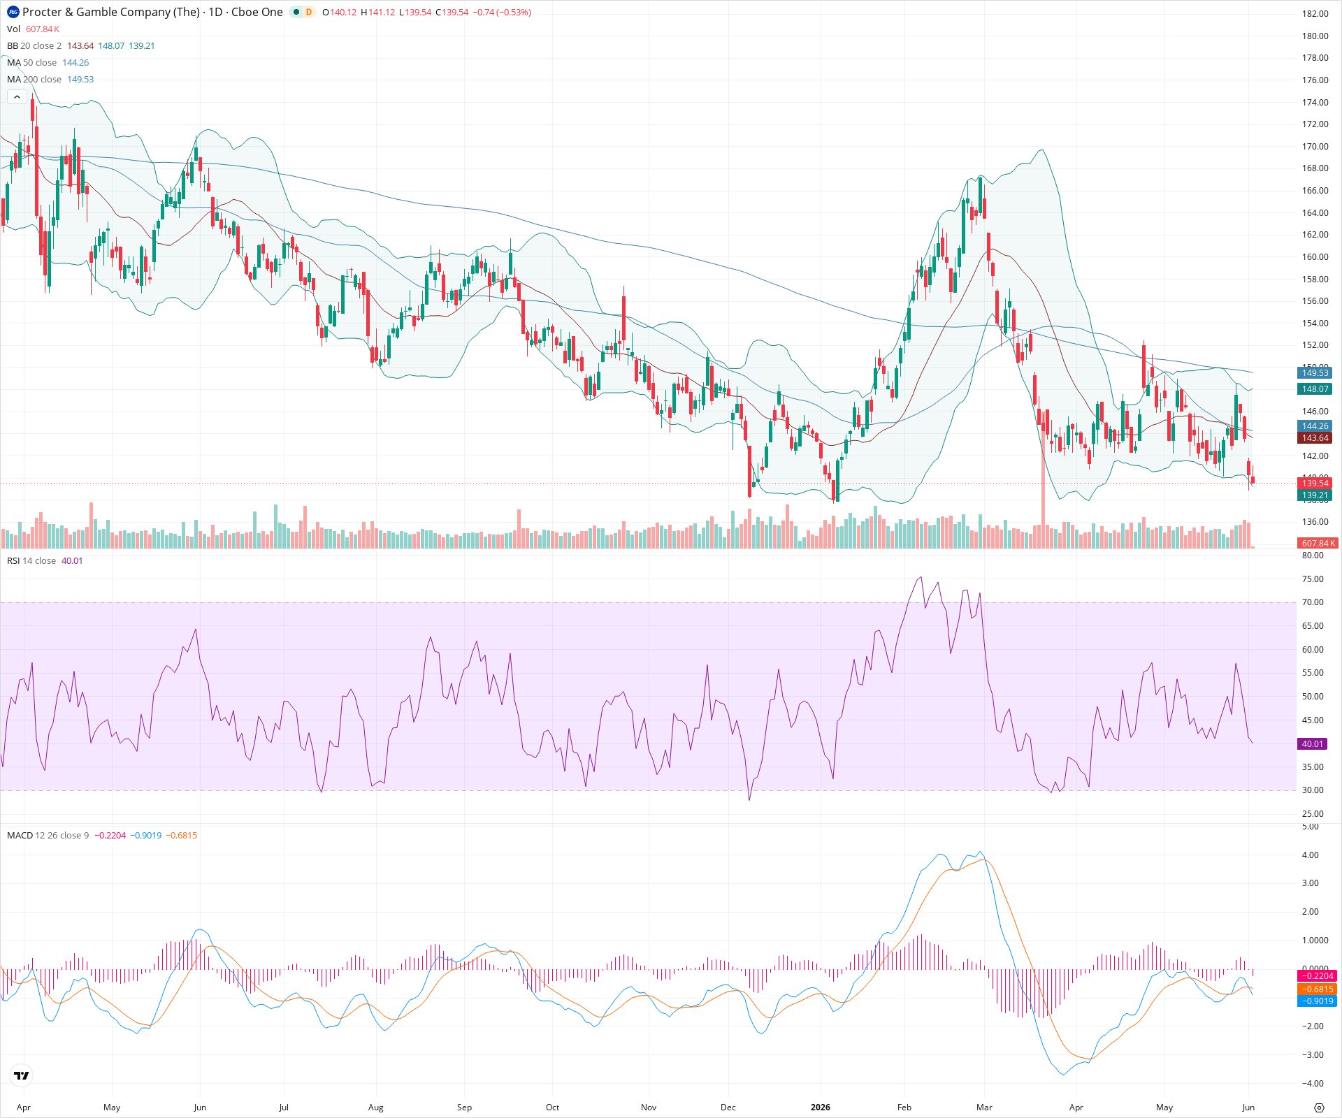Click the orange −0.6815 MACD axis tag
Screen dimensions: 1342x1118
click(1318, 989)
